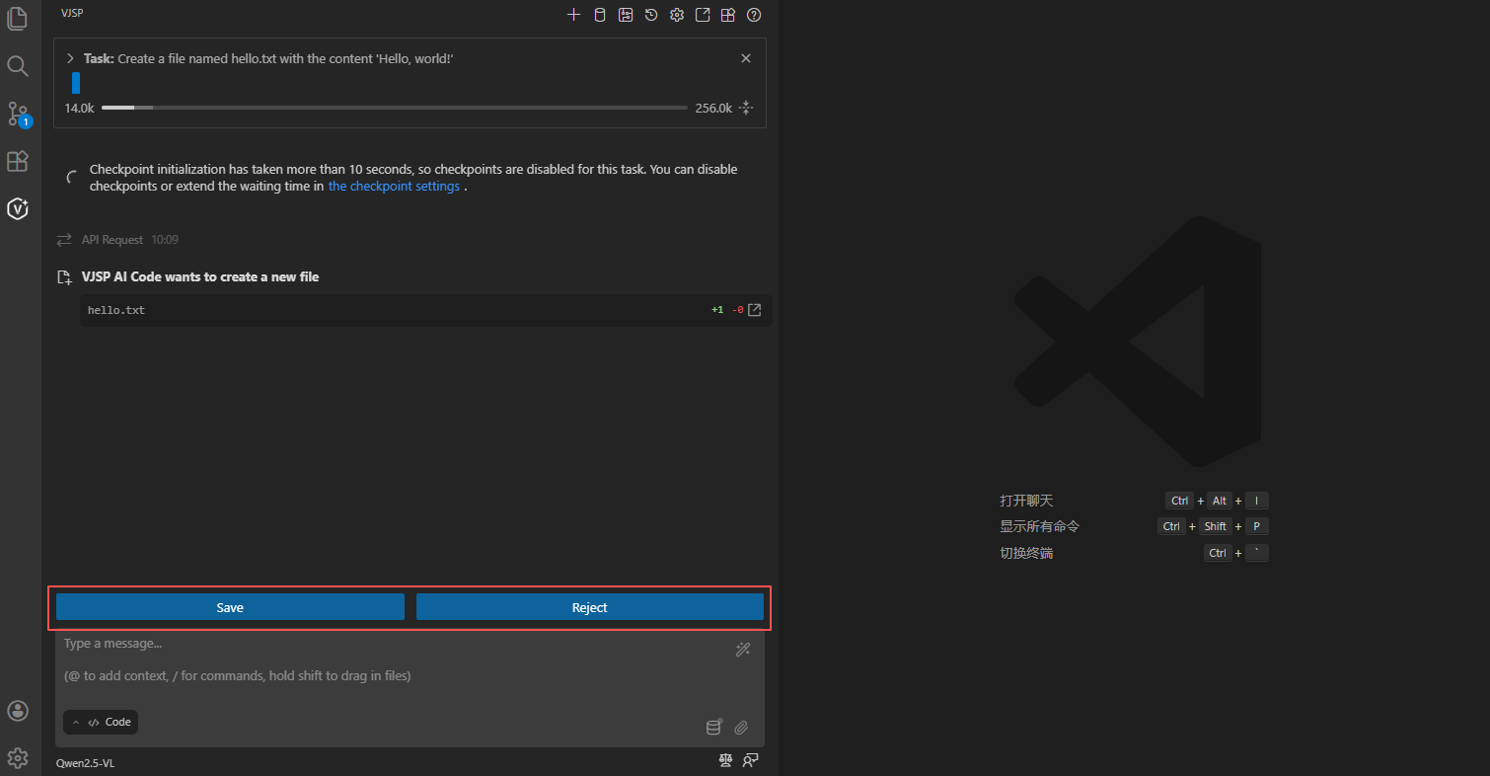Click the context token usage progress bar

pyautogui.click(x=394, y=108)
